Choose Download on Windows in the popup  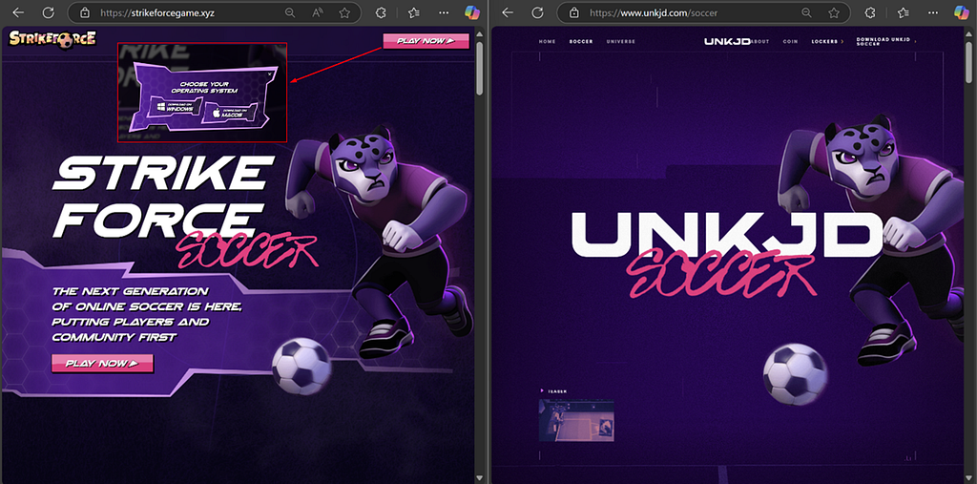(x=176, y=107)
